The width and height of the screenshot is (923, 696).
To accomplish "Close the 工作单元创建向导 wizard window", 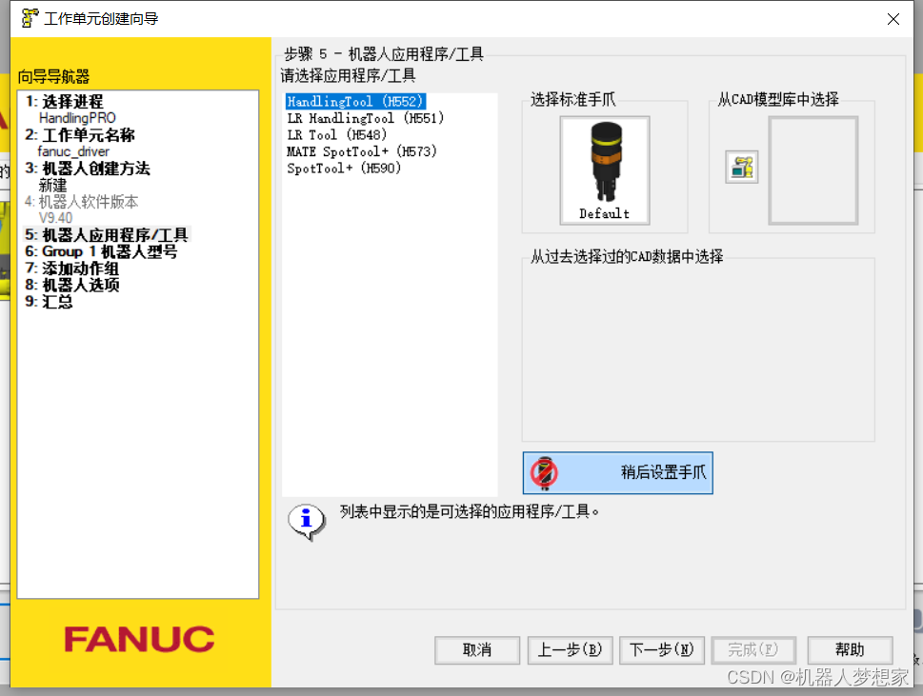I will point(893,19).
